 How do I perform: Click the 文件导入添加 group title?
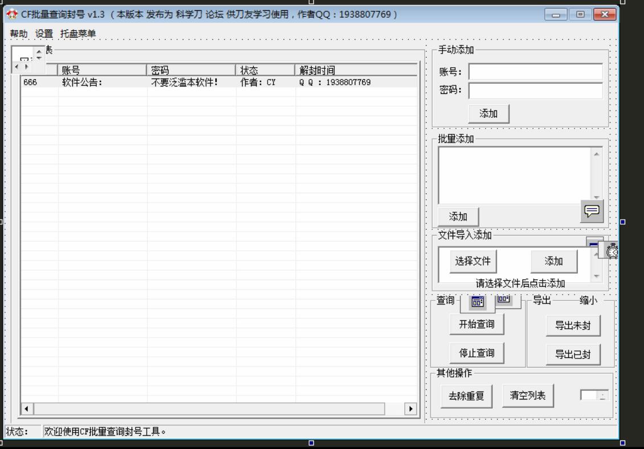[465, 235]
